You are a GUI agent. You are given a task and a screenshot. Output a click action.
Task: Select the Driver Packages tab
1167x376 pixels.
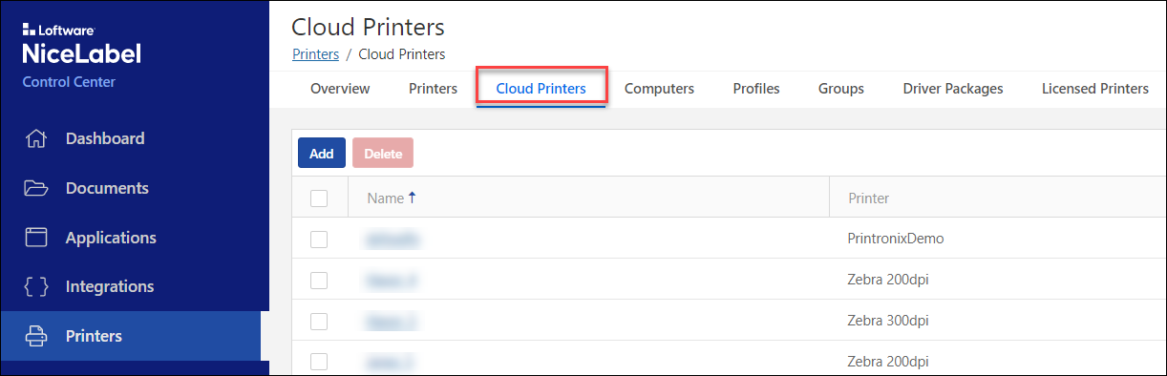click(x=953, y=89)
